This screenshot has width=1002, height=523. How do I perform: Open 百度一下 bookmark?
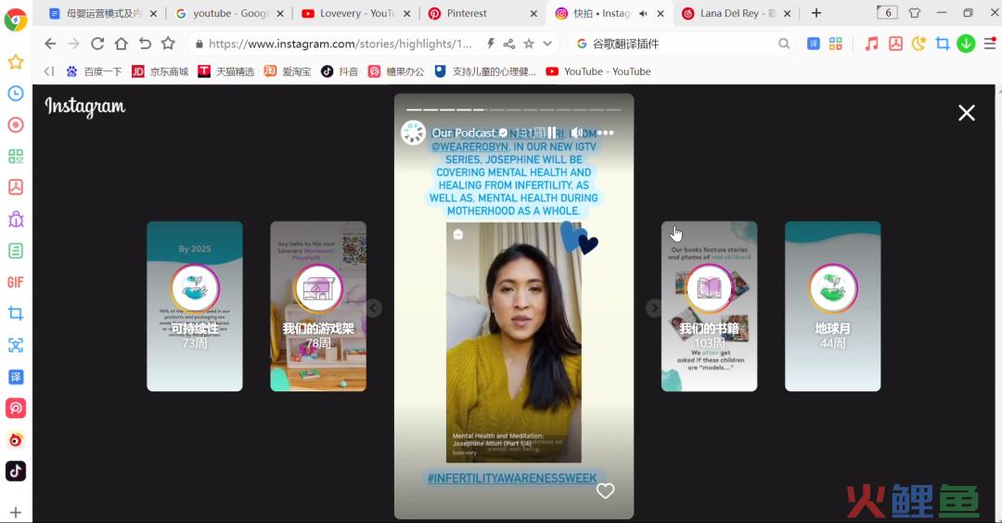[x=94, y=71]
